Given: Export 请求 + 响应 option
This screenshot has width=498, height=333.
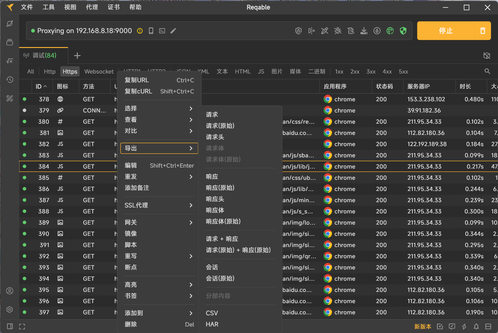Looking at the screenshot, I should point(240,239).
